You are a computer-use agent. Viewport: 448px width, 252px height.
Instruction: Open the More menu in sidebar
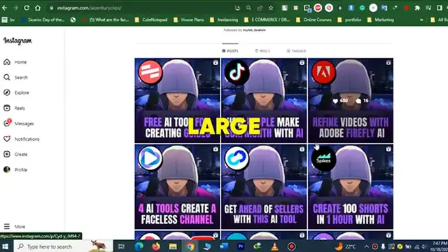[14, 227]
